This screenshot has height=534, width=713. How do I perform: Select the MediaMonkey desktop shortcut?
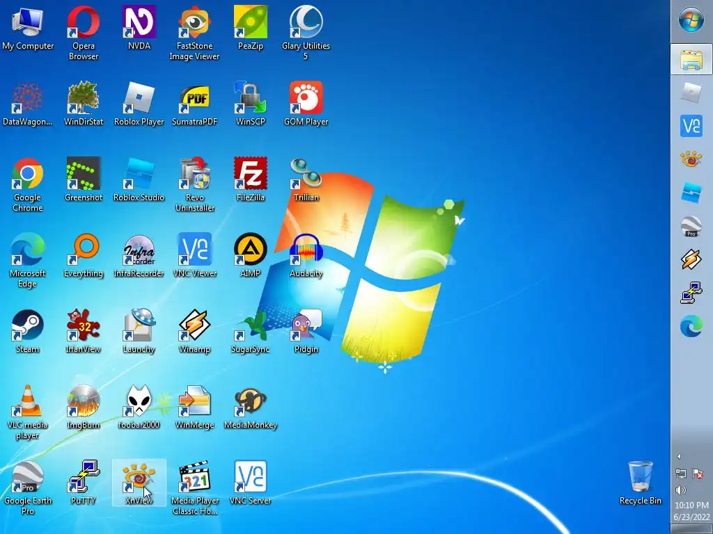[x=250, y=407]
